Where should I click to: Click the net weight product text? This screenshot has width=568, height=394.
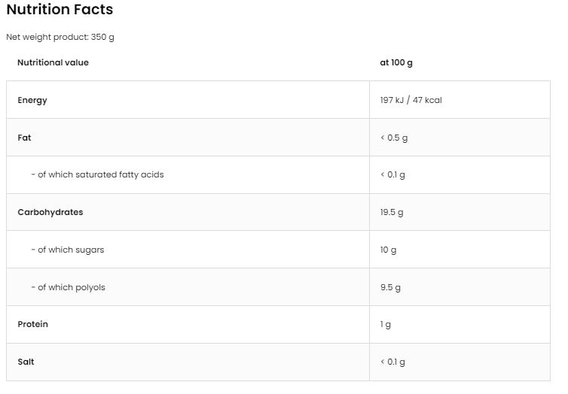click(60, 37)
